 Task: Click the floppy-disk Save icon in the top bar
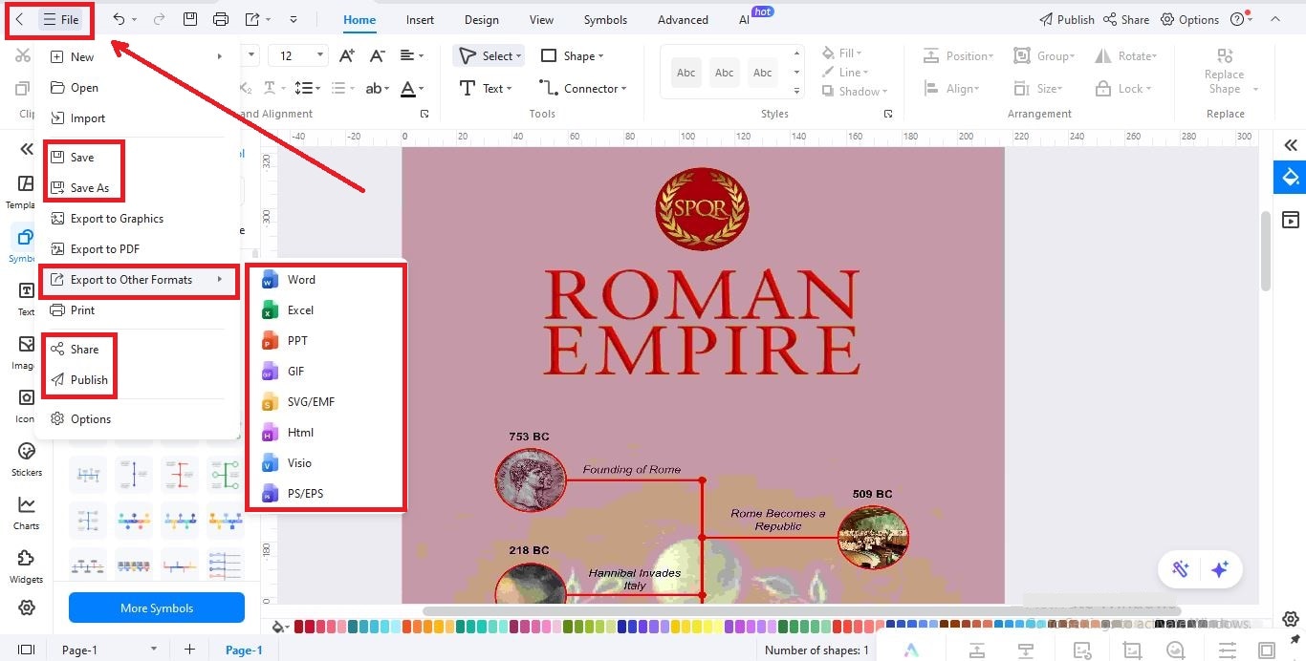click(x=189, y=19)
